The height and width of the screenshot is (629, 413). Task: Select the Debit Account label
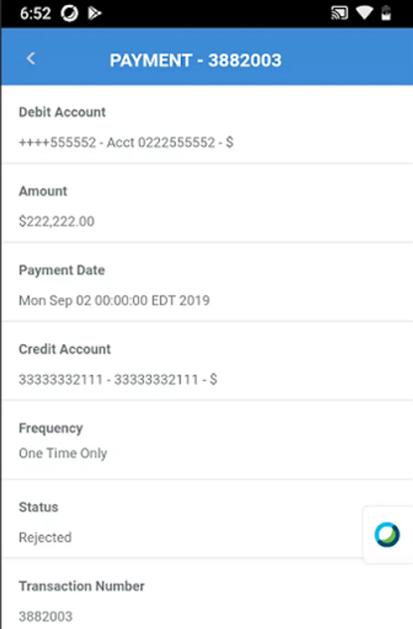[62, 112]
